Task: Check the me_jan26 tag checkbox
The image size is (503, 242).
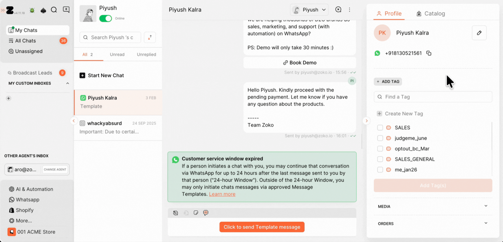Action: click(380, 170)
